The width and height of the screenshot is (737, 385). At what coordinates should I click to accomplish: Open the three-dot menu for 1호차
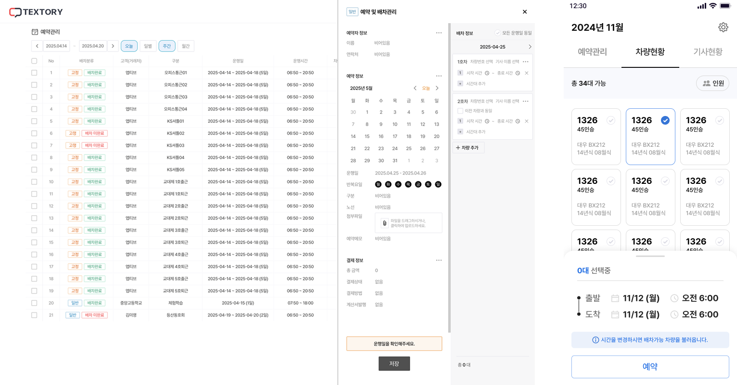(x=526, y=62)
